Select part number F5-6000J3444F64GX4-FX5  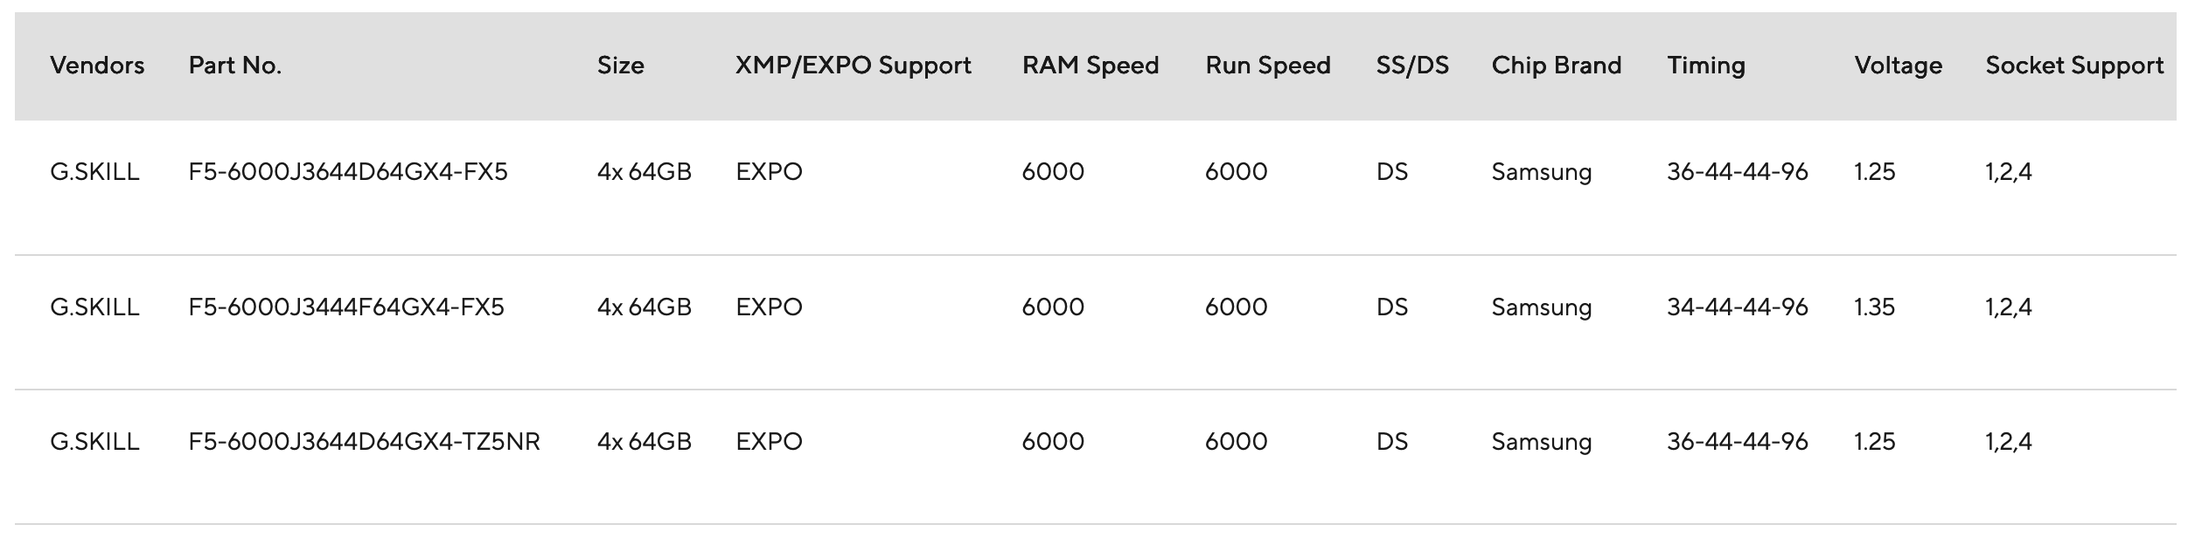(346, 307)
